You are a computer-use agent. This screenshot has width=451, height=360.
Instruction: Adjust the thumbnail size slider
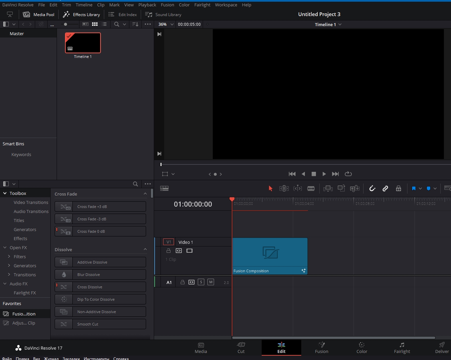click(70, 24)
